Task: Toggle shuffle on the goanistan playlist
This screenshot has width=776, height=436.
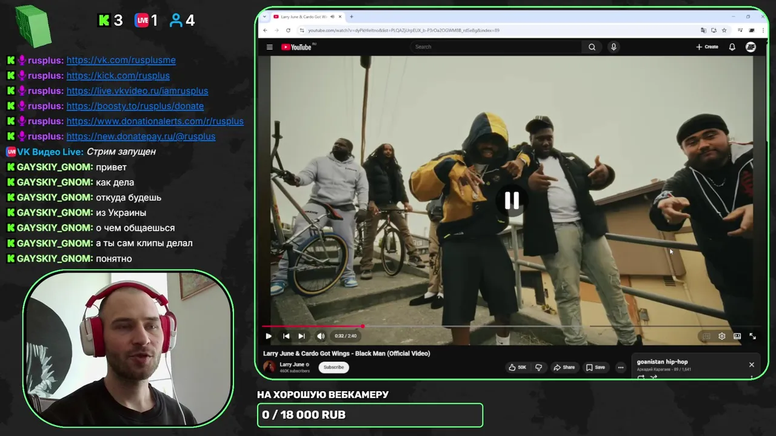Action: pyautogui.click(x=654, y=377)
